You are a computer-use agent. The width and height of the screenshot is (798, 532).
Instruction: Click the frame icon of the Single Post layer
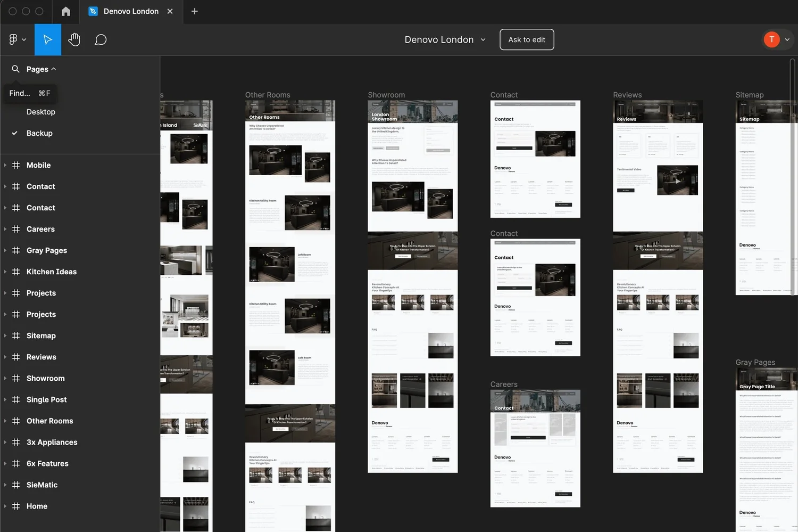pyautogui.click(x=16, y=399)
